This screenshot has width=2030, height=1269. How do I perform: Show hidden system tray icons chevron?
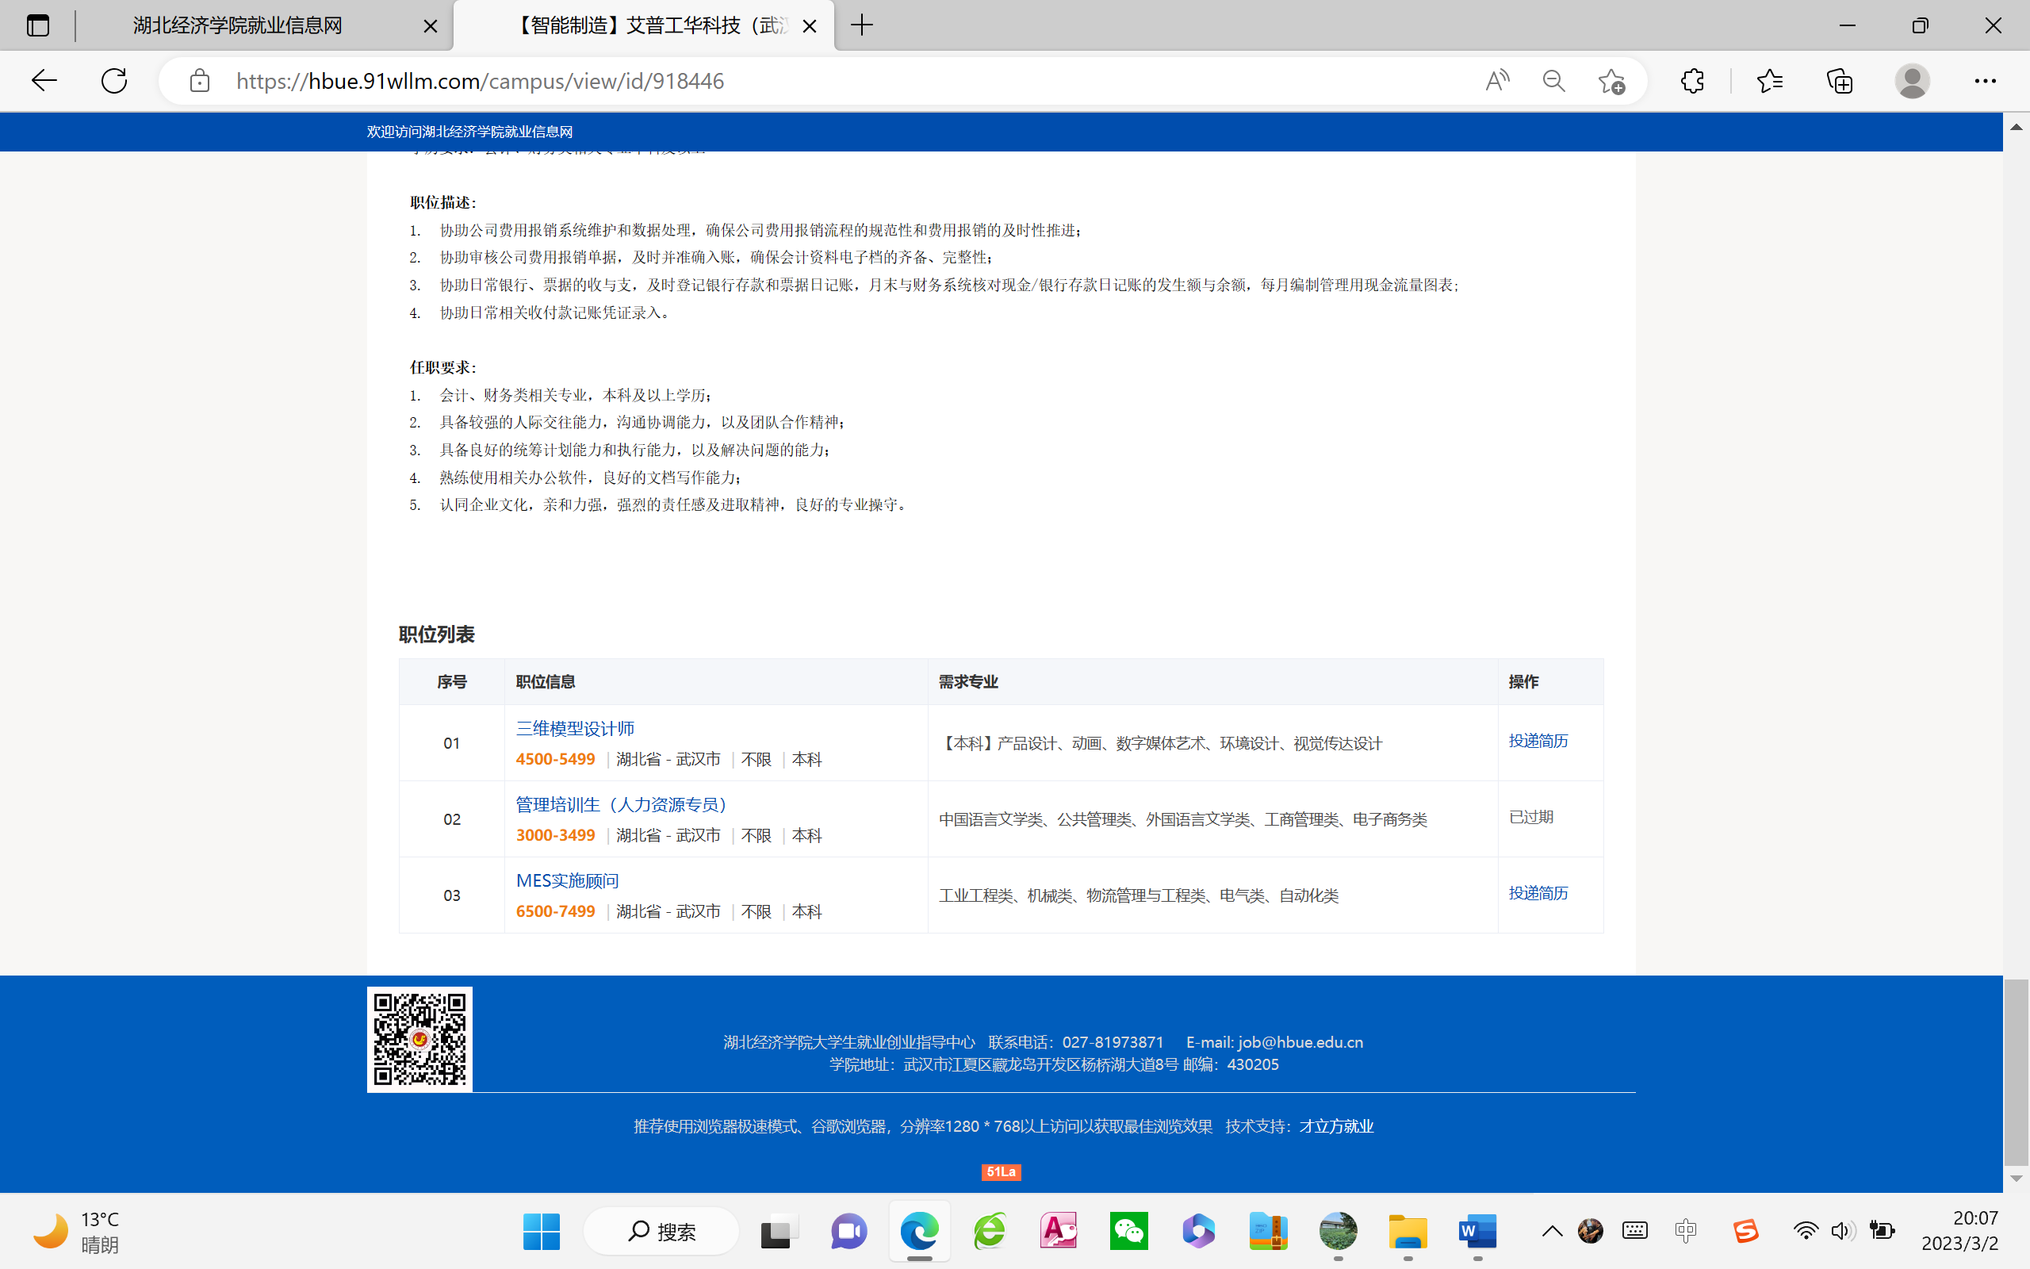pyautogui.click(x=1552, y=1231)
